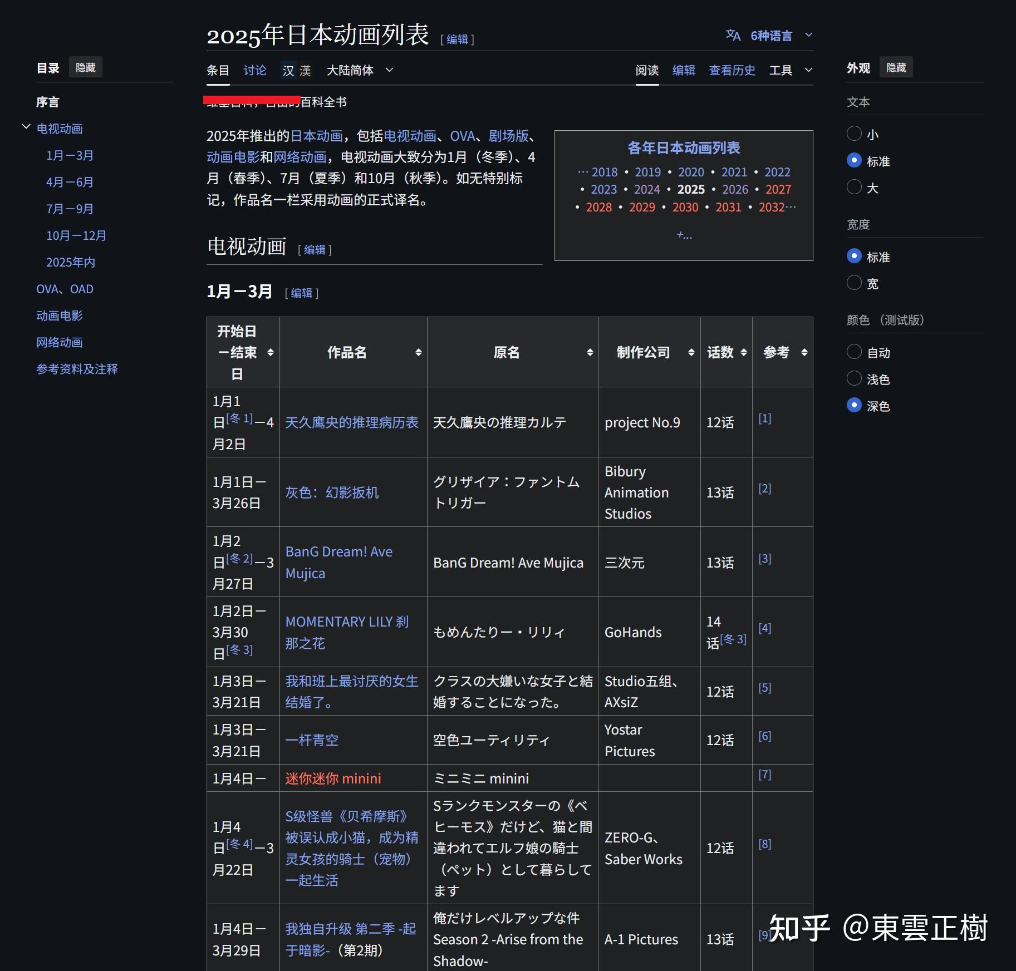Switch to the 讨论 tab
Image resolution: width=1016 pixels, height=971 pixels.
tap(255, 70)
